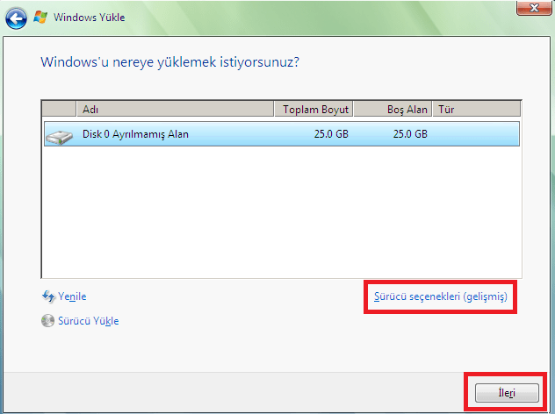Screen dimensions: 555x414
Task: Click the Yenile link
Action: (x=72, y=296)
